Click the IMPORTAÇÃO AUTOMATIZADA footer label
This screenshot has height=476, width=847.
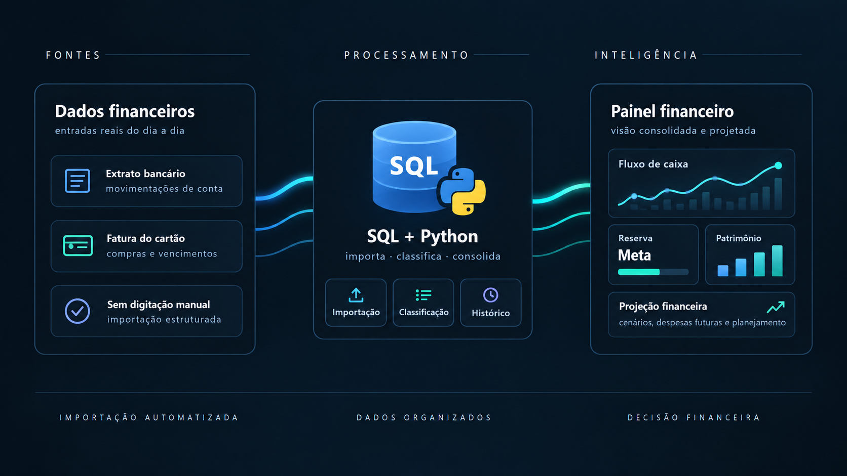[x=149, y=417]
